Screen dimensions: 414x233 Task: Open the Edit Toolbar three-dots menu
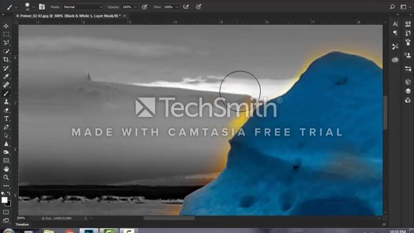6,186
